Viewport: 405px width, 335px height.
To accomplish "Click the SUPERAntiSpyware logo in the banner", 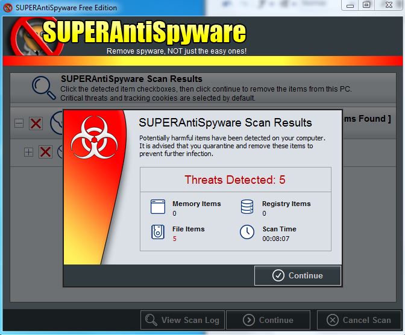I will (144, 32).
